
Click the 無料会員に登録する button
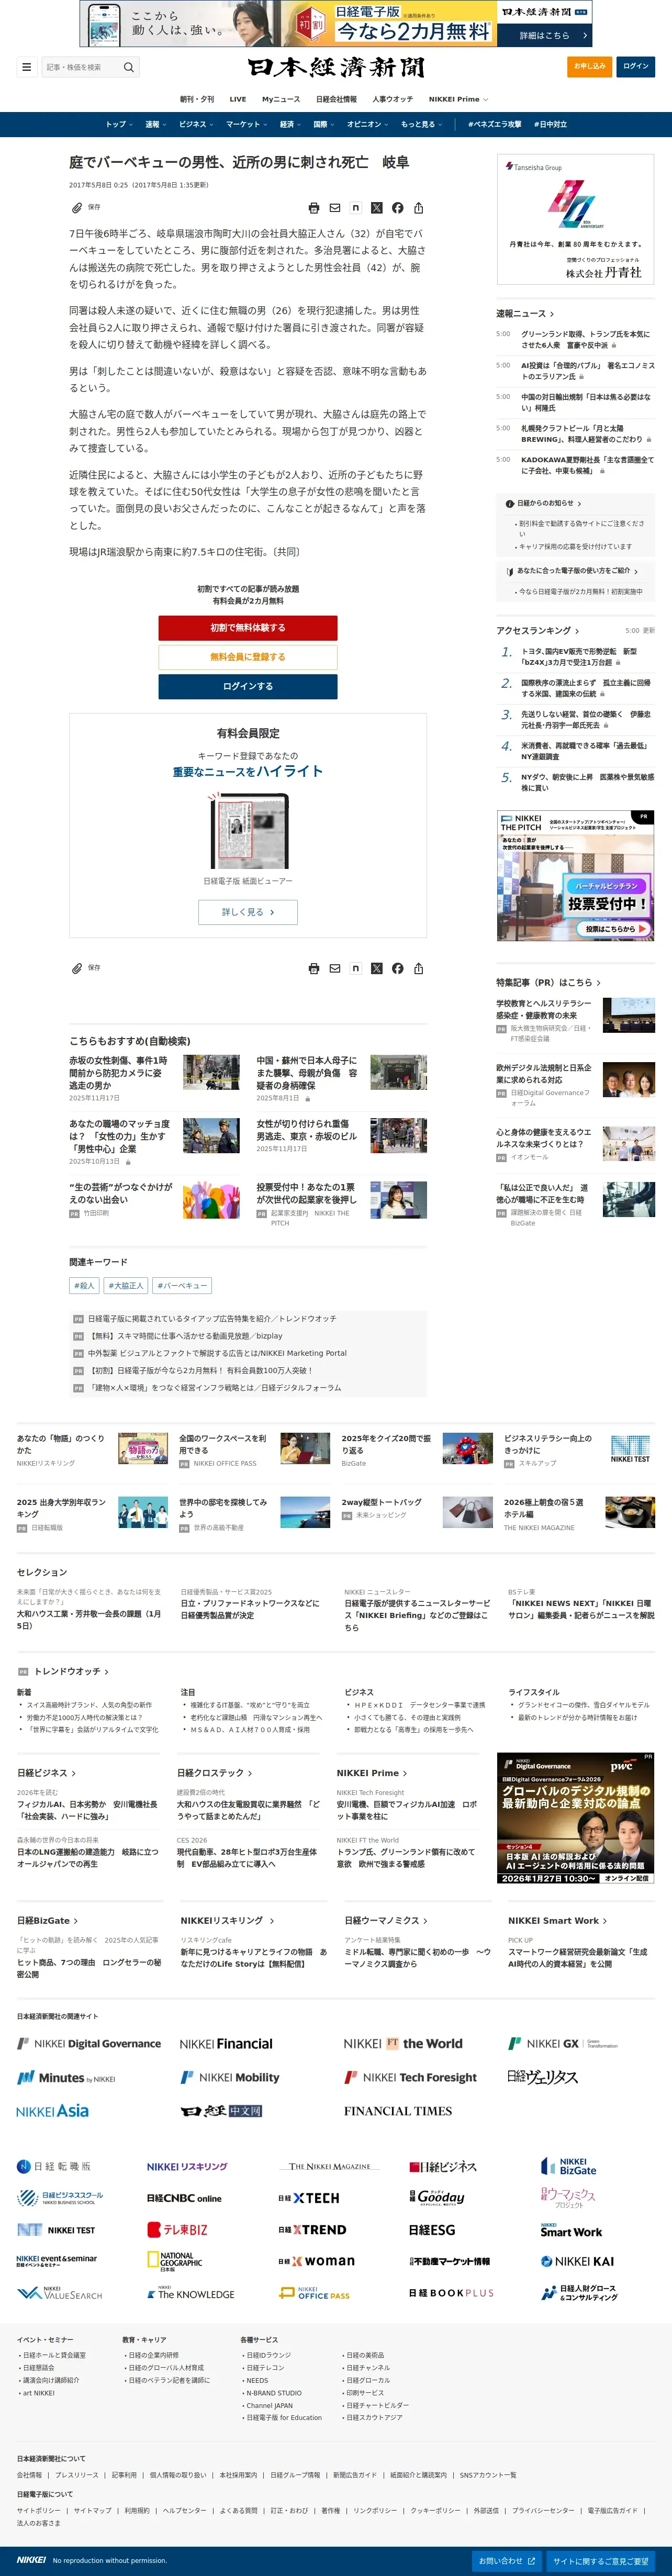pos(248,657)
